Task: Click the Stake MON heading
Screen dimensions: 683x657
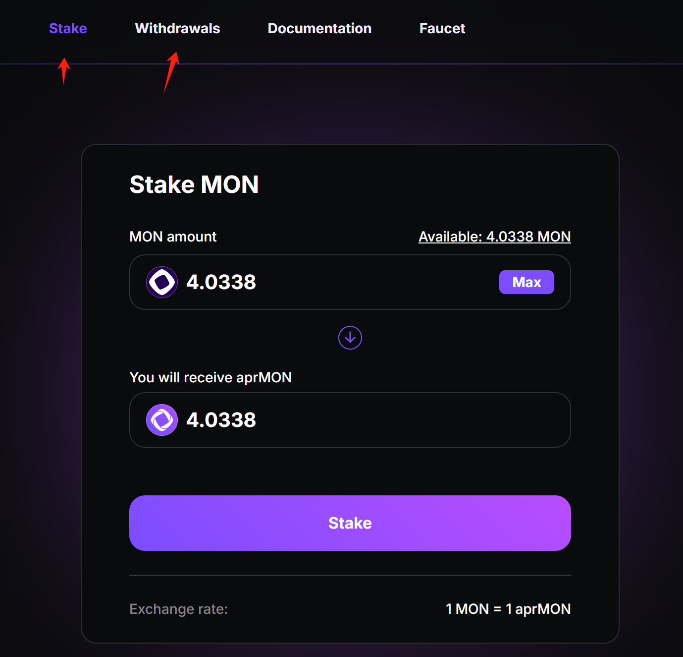Action: (x=194, y=184)
